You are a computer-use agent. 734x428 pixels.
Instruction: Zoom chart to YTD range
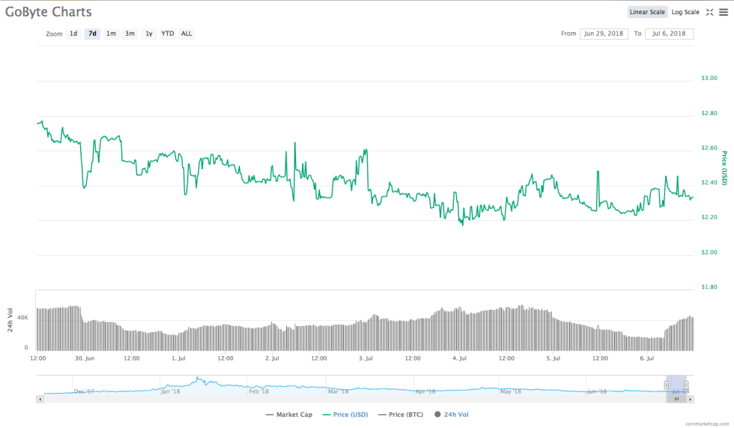168,34
